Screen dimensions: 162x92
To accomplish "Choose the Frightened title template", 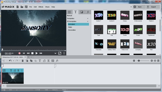I will tap(151, 30).
